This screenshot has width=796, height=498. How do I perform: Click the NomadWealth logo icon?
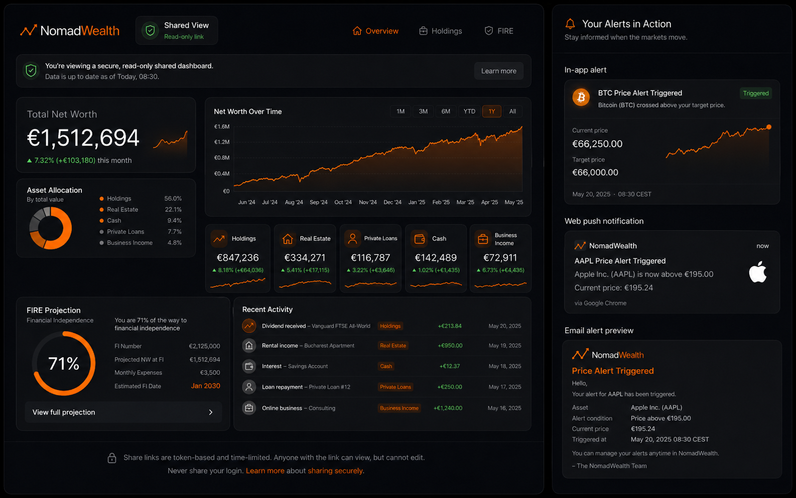[28, 31]
